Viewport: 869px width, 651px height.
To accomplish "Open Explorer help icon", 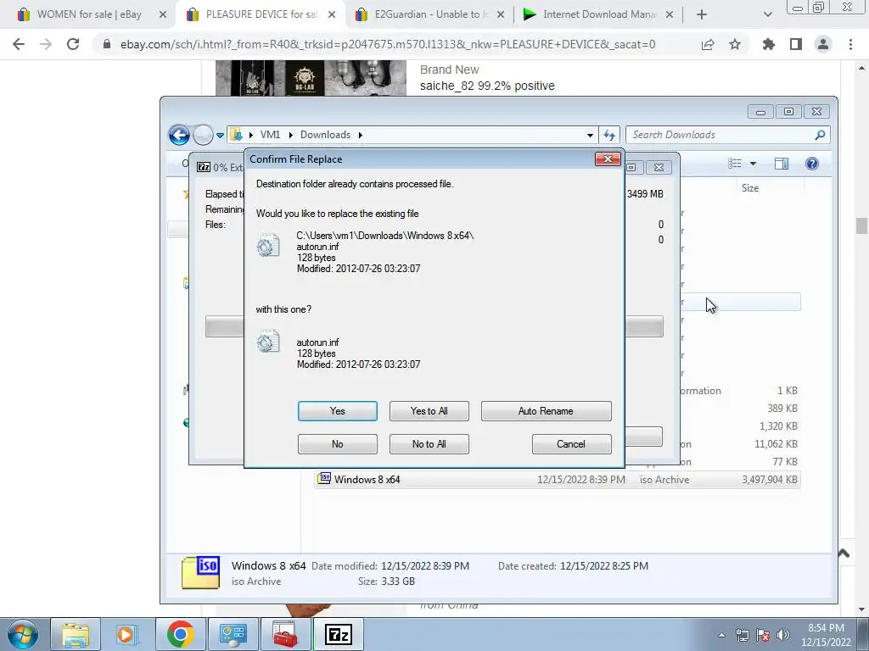I will 812,164.
